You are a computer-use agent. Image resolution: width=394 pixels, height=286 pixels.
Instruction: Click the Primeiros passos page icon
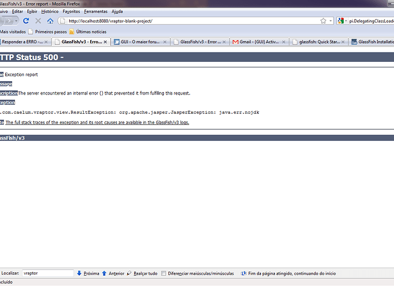(x=31, y=31)
